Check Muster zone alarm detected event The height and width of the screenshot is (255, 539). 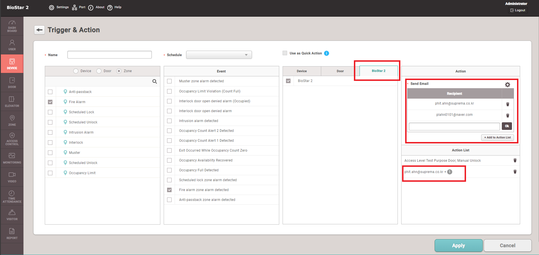pos(169,81)
